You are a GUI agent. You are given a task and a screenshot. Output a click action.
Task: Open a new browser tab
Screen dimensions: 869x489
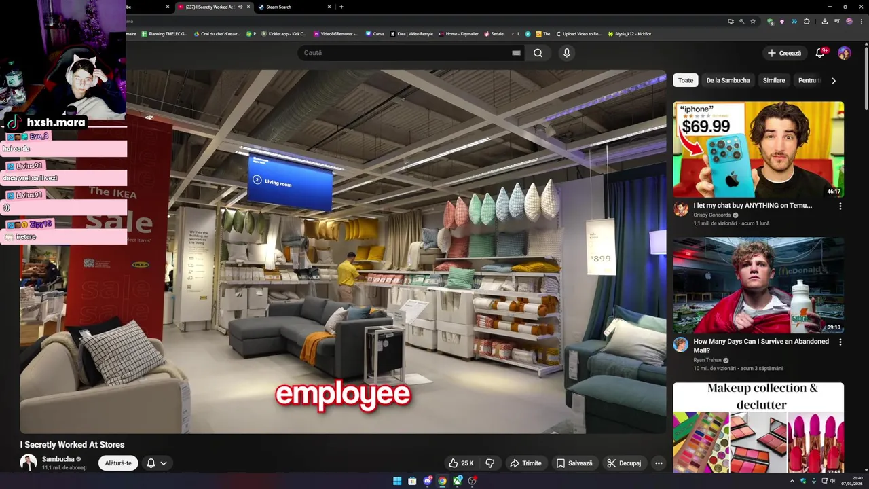pyautogui.click(x=341, y=7)
